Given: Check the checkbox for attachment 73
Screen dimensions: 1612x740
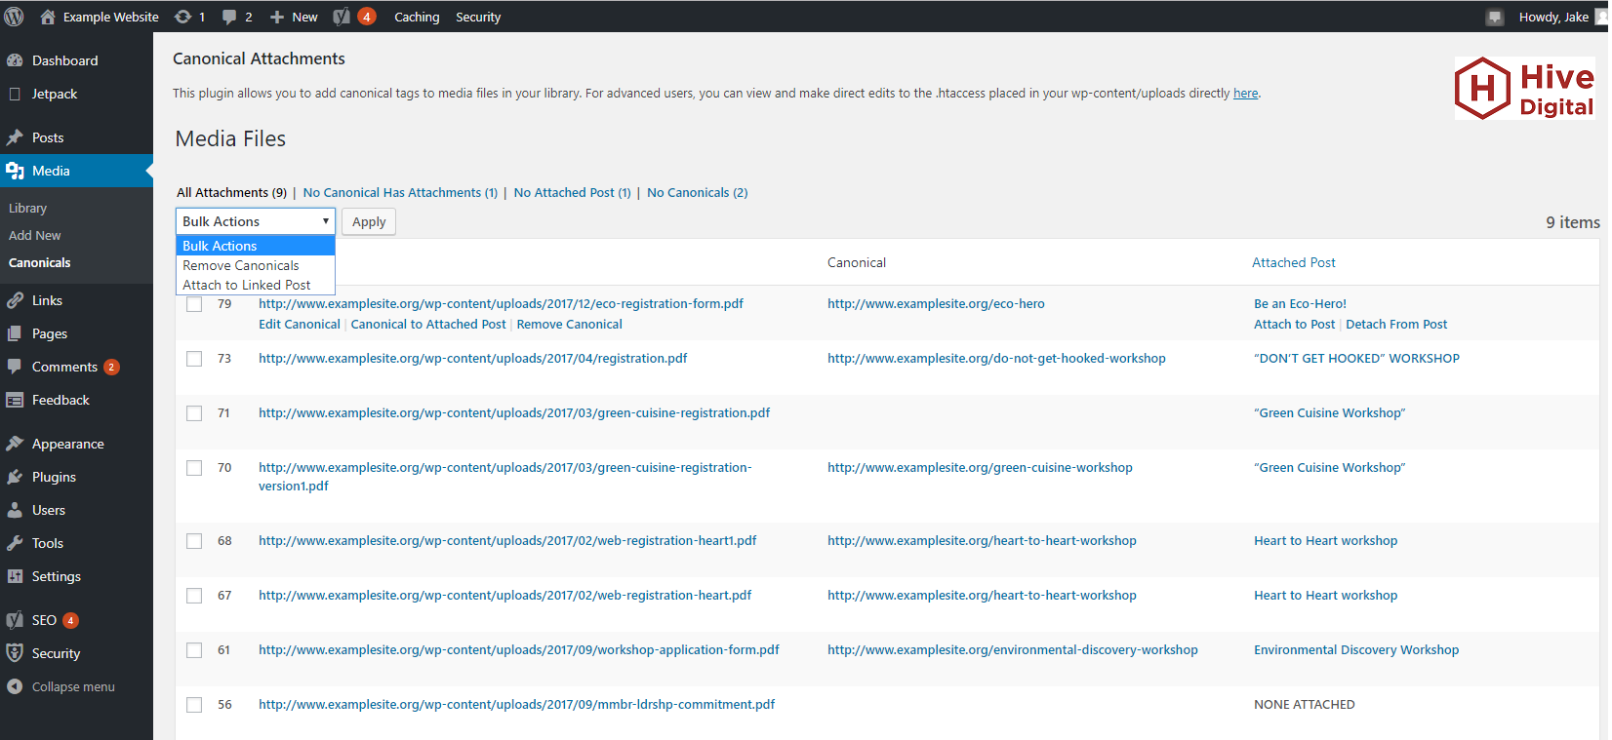Looking at the screenshot, I should point(194,359).
